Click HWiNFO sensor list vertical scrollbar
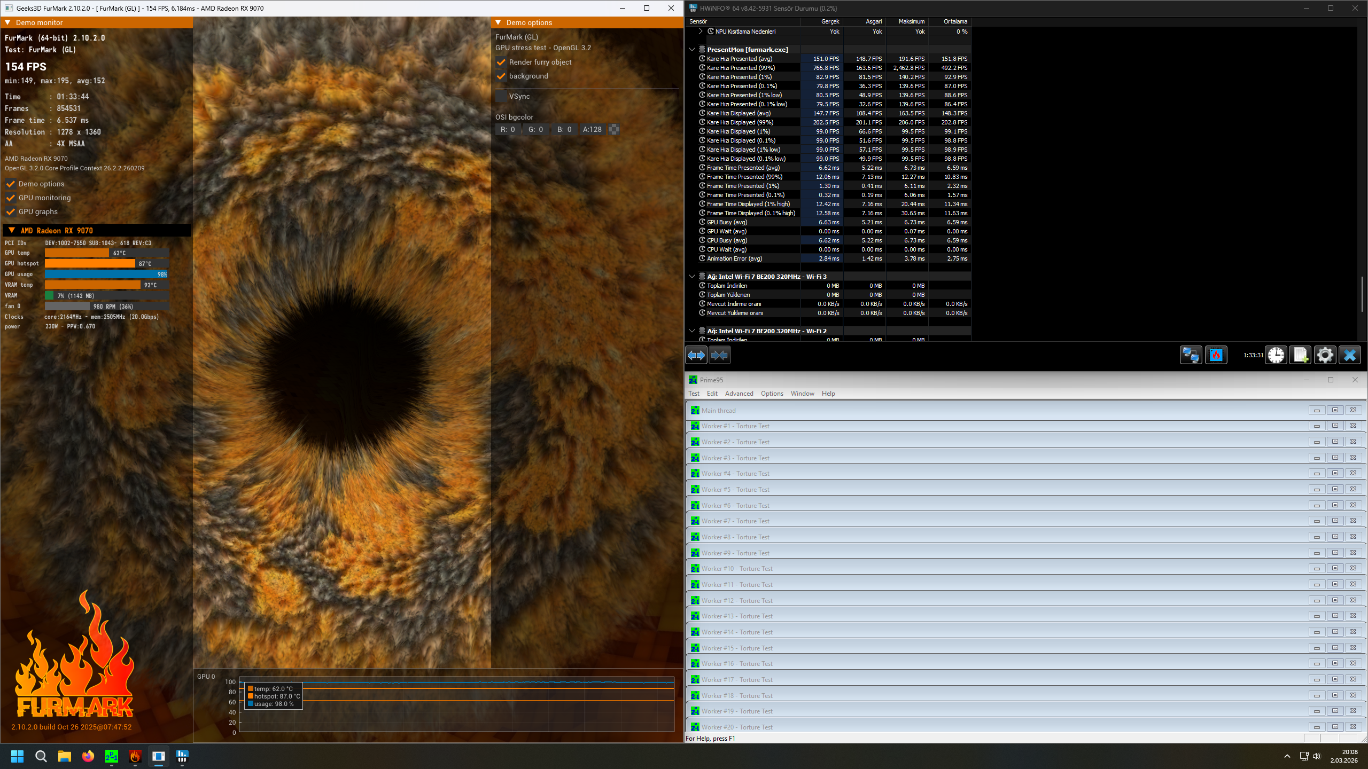The height and width of the screenshot is (769, 1368). pos(1362,295)
